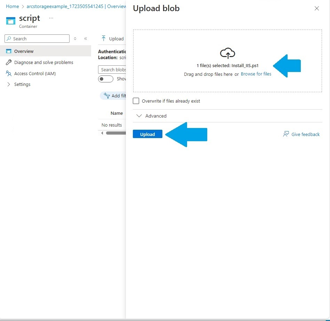Click the Overview menu icon

9,51
